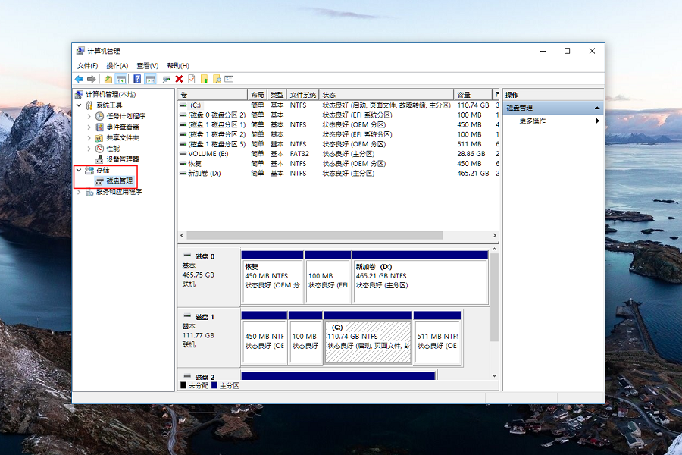Click the black 未分配 legend swatch

tap(183, 385)
